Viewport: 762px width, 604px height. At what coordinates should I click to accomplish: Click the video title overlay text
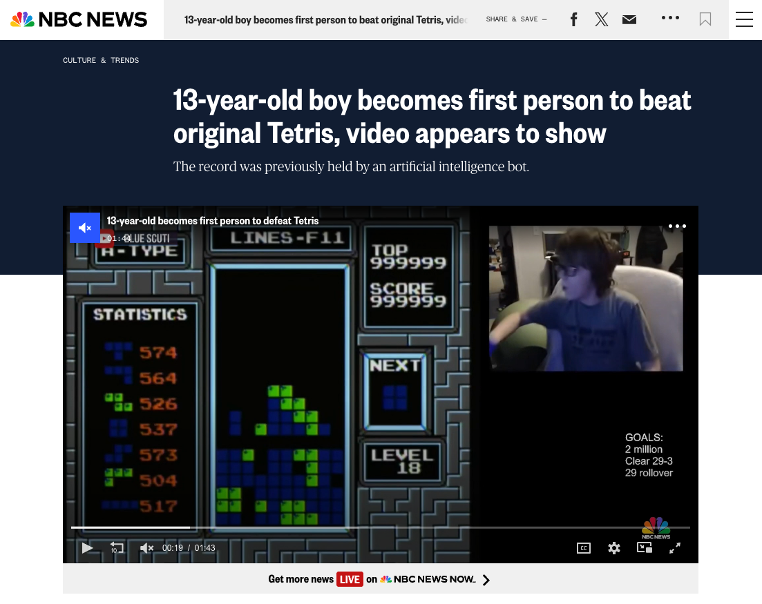pos(213,221)
